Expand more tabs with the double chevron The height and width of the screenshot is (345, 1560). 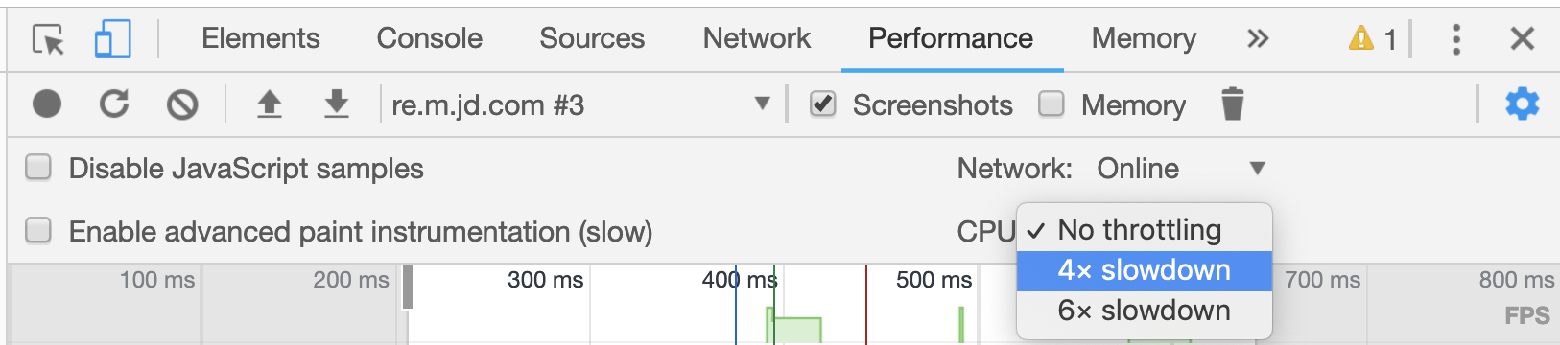(1258, 38)
